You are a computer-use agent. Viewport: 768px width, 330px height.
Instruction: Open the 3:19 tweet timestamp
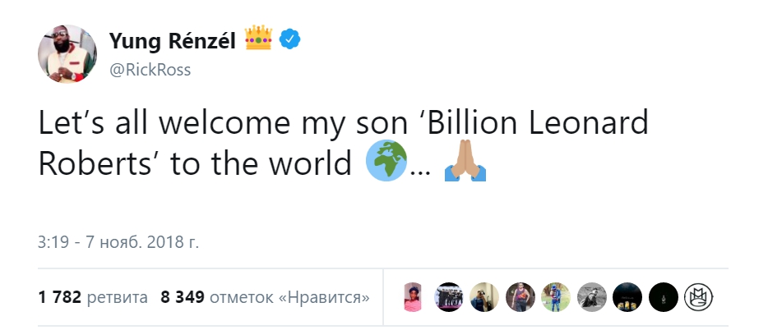[118, 242]
